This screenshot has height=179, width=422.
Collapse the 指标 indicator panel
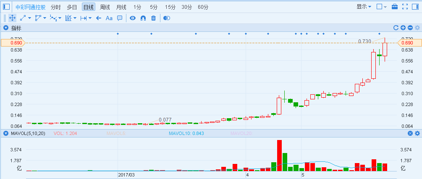pos(6,28)
